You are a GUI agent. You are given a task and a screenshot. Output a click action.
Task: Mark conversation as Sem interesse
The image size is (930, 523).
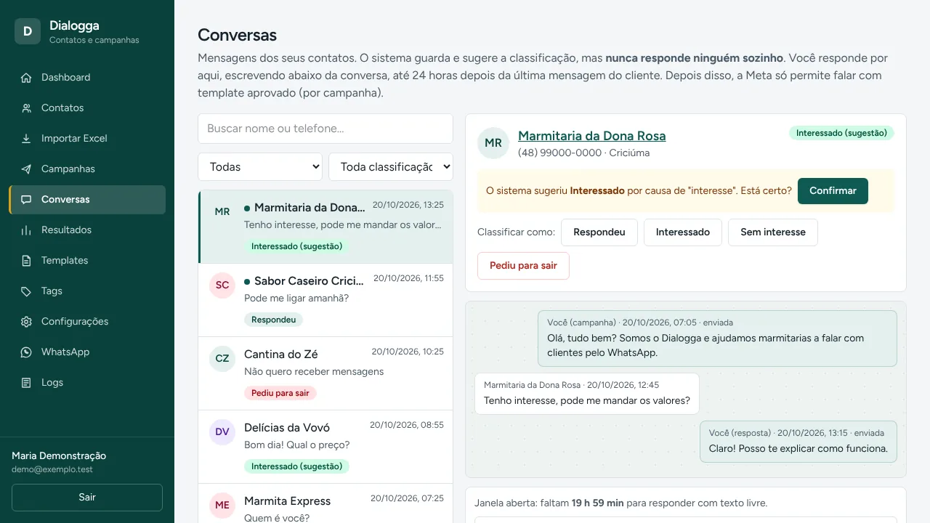(x=773, y=232)
